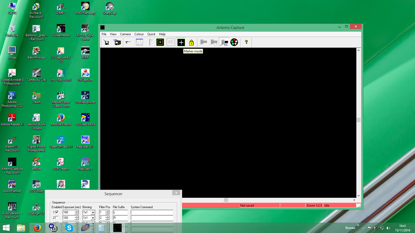This screenshot has height=233, width=415.
Task: Select the AutoStakkert desktop shortcut
Action: pos(12,210)
